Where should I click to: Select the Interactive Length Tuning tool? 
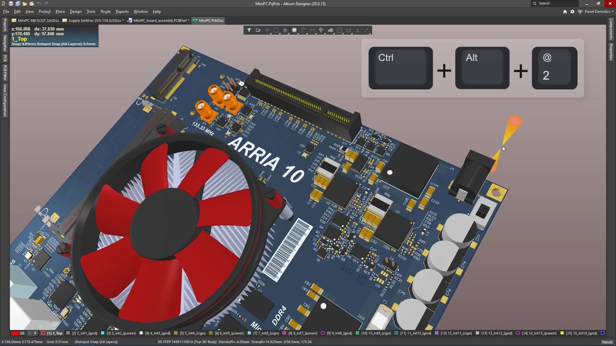312,30
